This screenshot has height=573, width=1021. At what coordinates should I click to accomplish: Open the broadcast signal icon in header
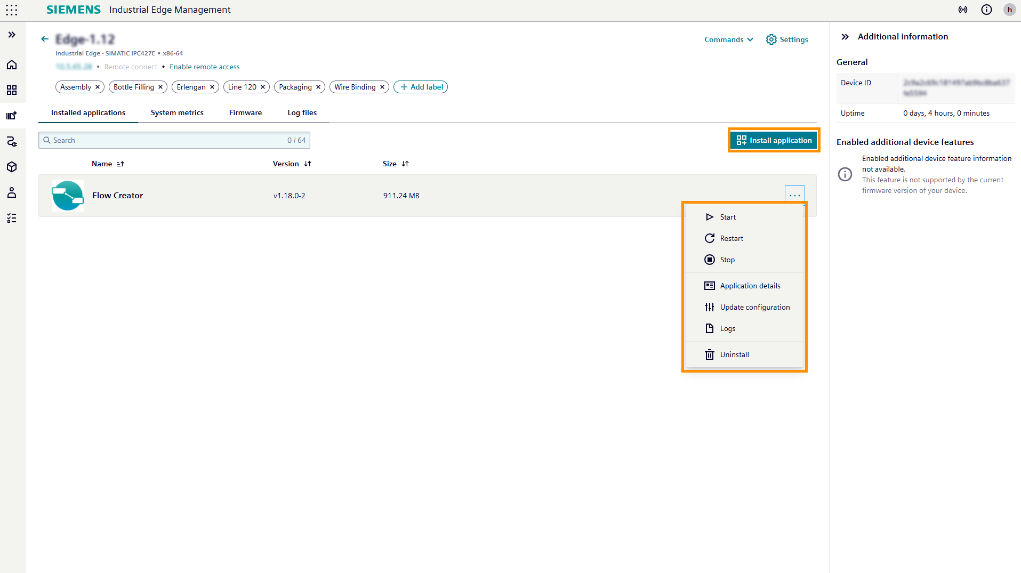pos(963,10)
